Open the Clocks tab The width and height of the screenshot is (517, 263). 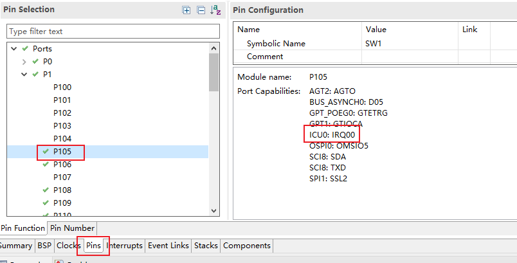coord(68,246)
